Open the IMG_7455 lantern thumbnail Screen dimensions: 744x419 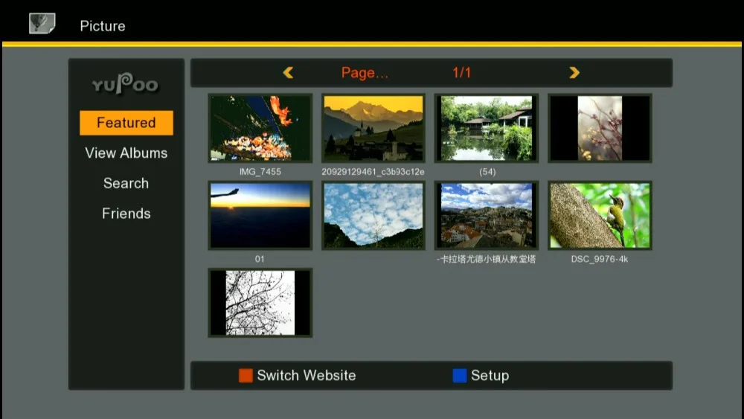pos(260,128)
